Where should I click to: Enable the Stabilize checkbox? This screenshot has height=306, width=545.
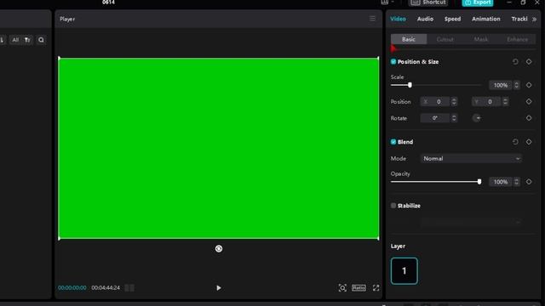coord(393,206)
